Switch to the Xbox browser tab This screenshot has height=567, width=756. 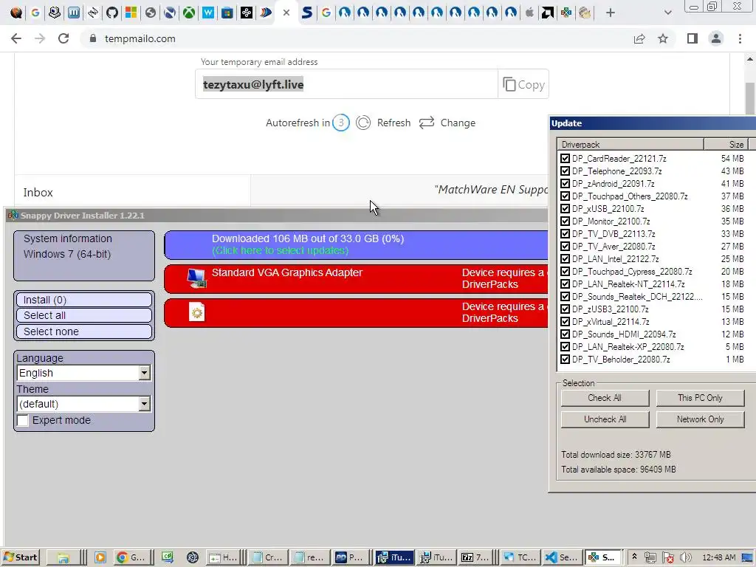(188, 13)
